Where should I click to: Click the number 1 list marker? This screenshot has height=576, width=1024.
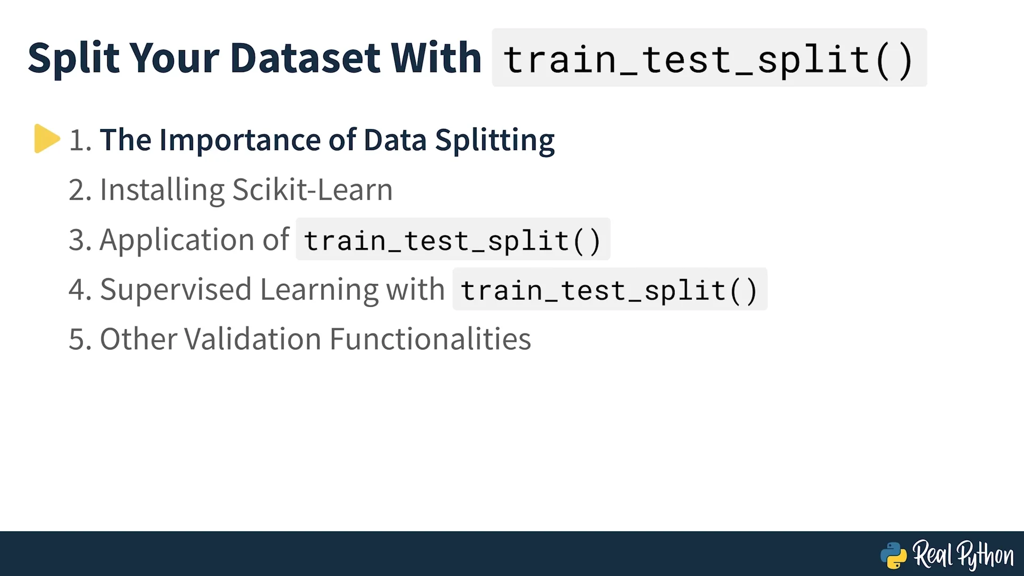pyautogui.click(x=81, y=141)
